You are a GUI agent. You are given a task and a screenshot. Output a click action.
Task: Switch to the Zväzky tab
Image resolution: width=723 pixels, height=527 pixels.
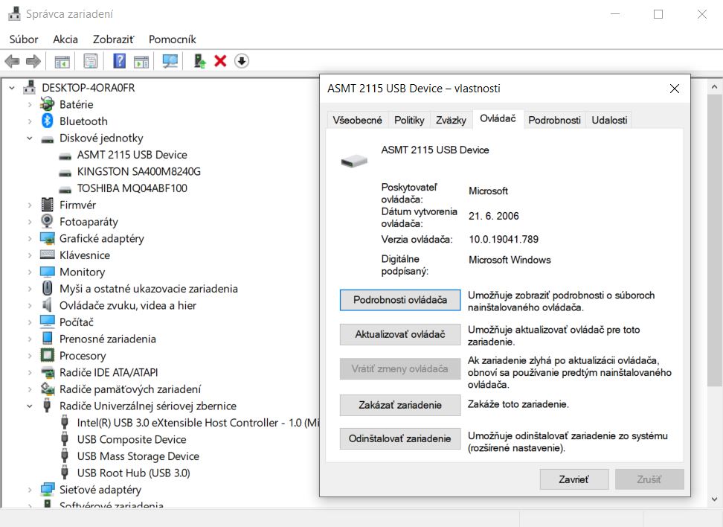(451, 120)
